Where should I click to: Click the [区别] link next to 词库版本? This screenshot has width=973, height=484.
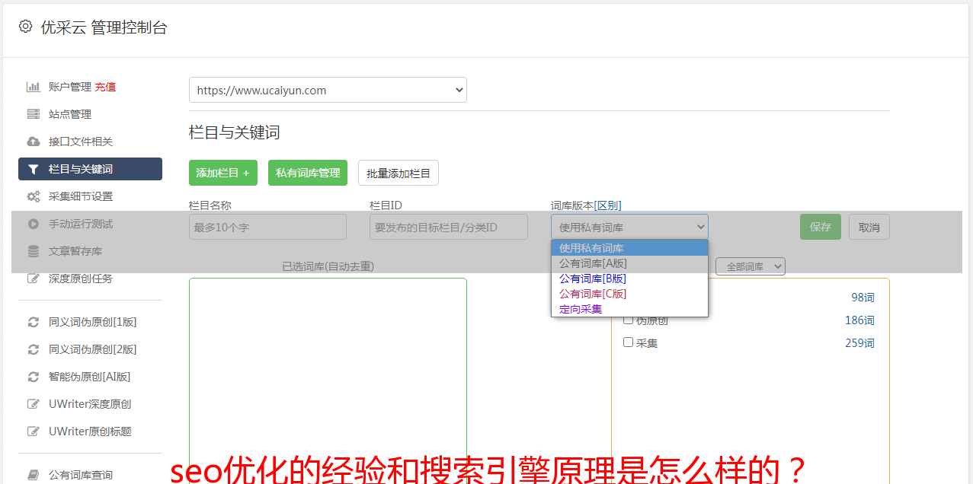[x=607, y=205]
